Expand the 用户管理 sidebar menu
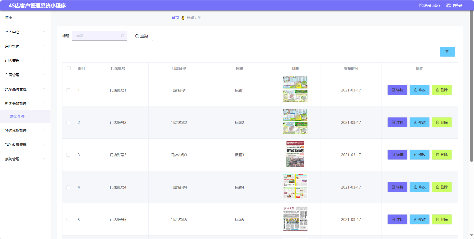This screenshot has width=474, height=239. (x=25, y=46)
